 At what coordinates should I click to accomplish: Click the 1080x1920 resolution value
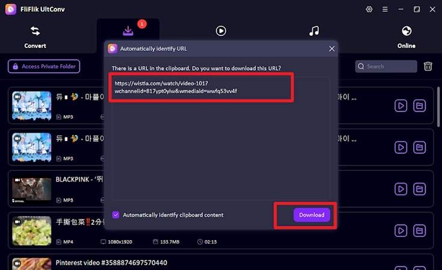click(120, 242)
